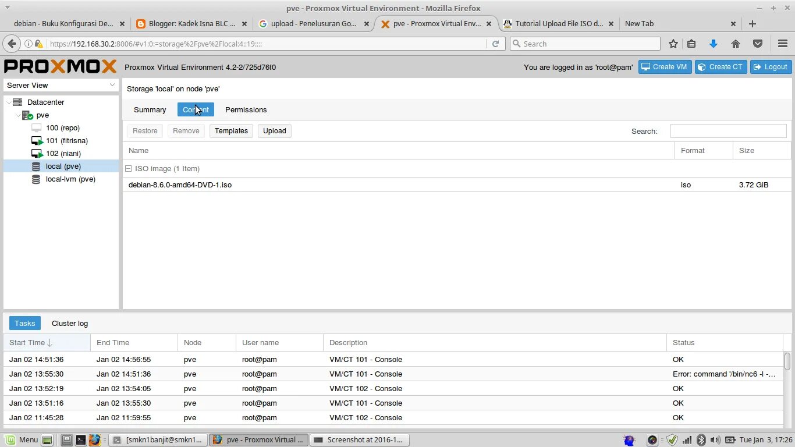The width and height of the screenshot is (795, 447).
Task: Click the site identity info icon
Action: point(28,44)
